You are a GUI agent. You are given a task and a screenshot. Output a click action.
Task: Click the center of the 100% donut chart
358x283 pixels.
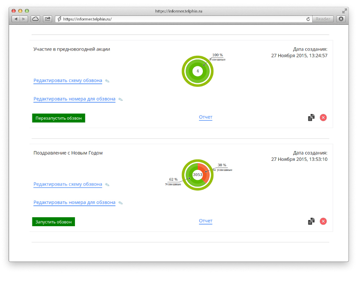click(198, 71)
